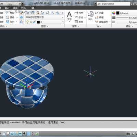The height and width of the screenshot is (137, 137).
Task: Toggle selection cycling green status icon
Action: click(x=37, y=134)
